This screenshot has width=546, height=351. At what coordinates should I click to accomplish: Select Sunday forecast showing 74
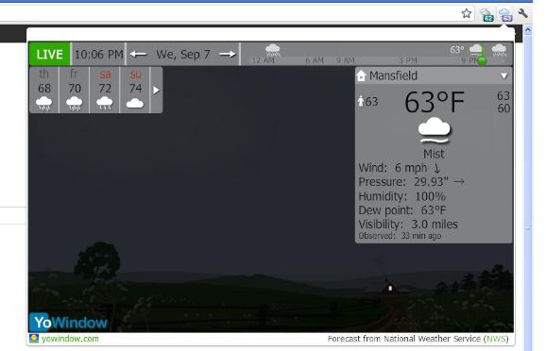click(x=135, y=90)
